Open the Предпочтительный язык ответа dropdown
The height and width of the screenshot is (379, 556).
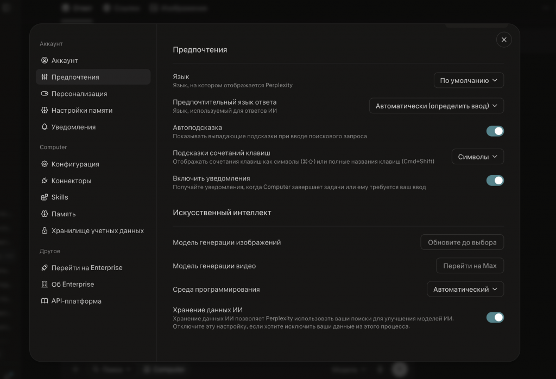[437, 106]
